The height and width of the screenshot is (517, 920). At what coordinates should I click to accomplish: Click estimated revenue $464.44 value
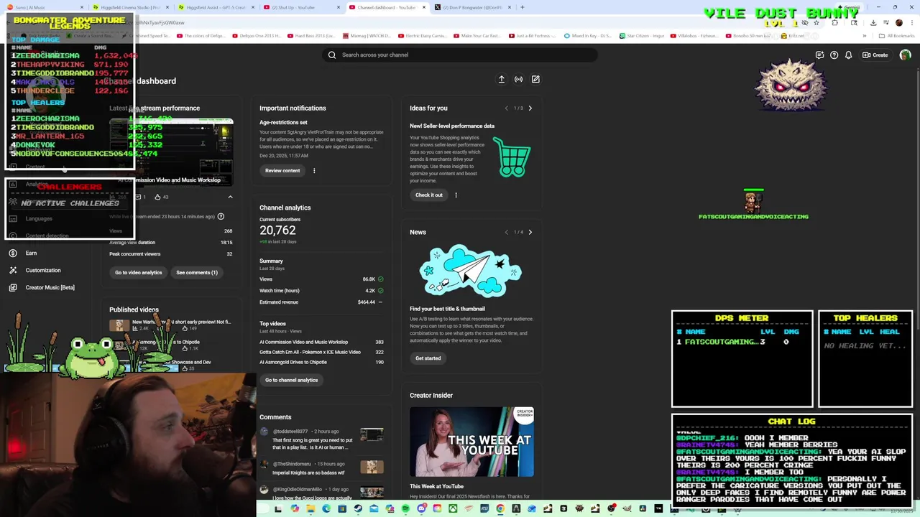tap(367, 302)
